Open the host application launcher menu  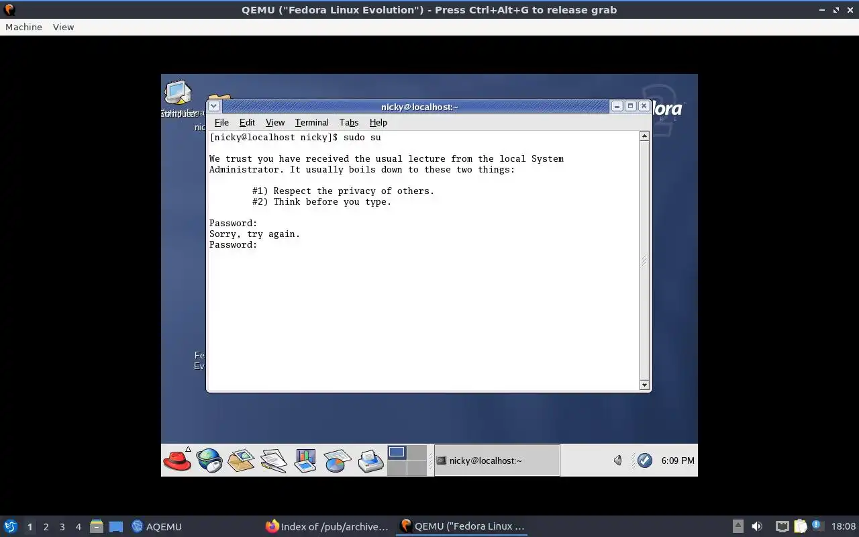[10, 526]
